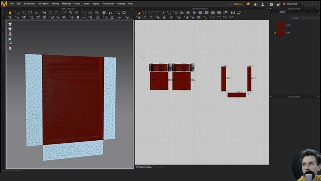Click the diamond mesh icon in 2D toolbar

click(199, 18)
